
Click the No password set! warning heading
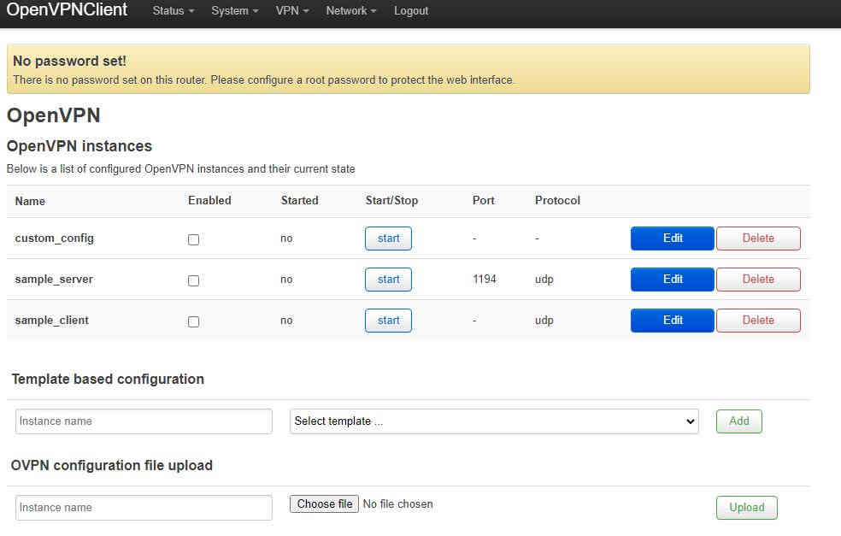(x=70, y=62)
